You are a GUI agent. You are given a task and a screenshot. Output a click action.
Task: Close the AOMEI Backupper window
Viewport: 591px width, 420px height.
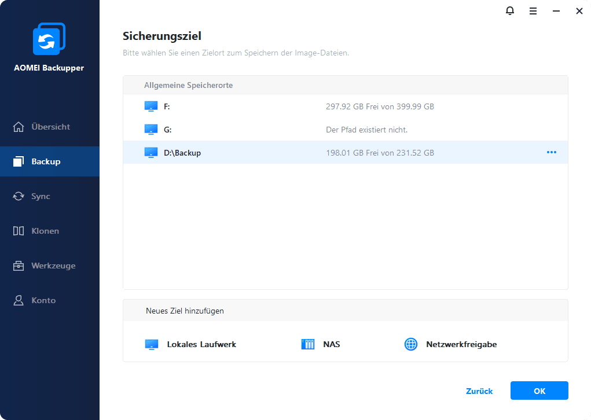click(579, 11)
